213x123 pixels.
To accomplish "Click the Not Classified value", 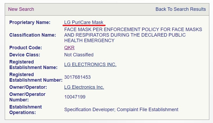I will [79, 55].
